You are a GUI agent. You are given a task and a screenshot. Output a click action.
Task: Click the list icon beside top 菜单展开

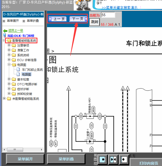point(4,21)
